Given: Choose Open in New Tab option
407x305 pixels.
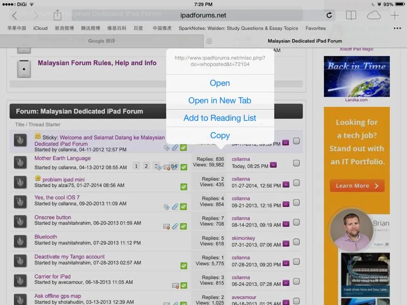Looking at the screenshot, I should pos(220,101).
